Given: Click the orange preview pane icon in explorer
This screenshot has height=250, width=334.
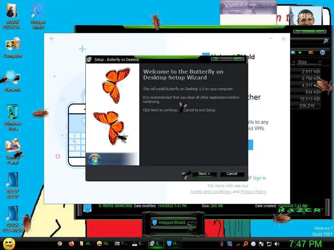Looking at the screenshot, I should [311, 52].
